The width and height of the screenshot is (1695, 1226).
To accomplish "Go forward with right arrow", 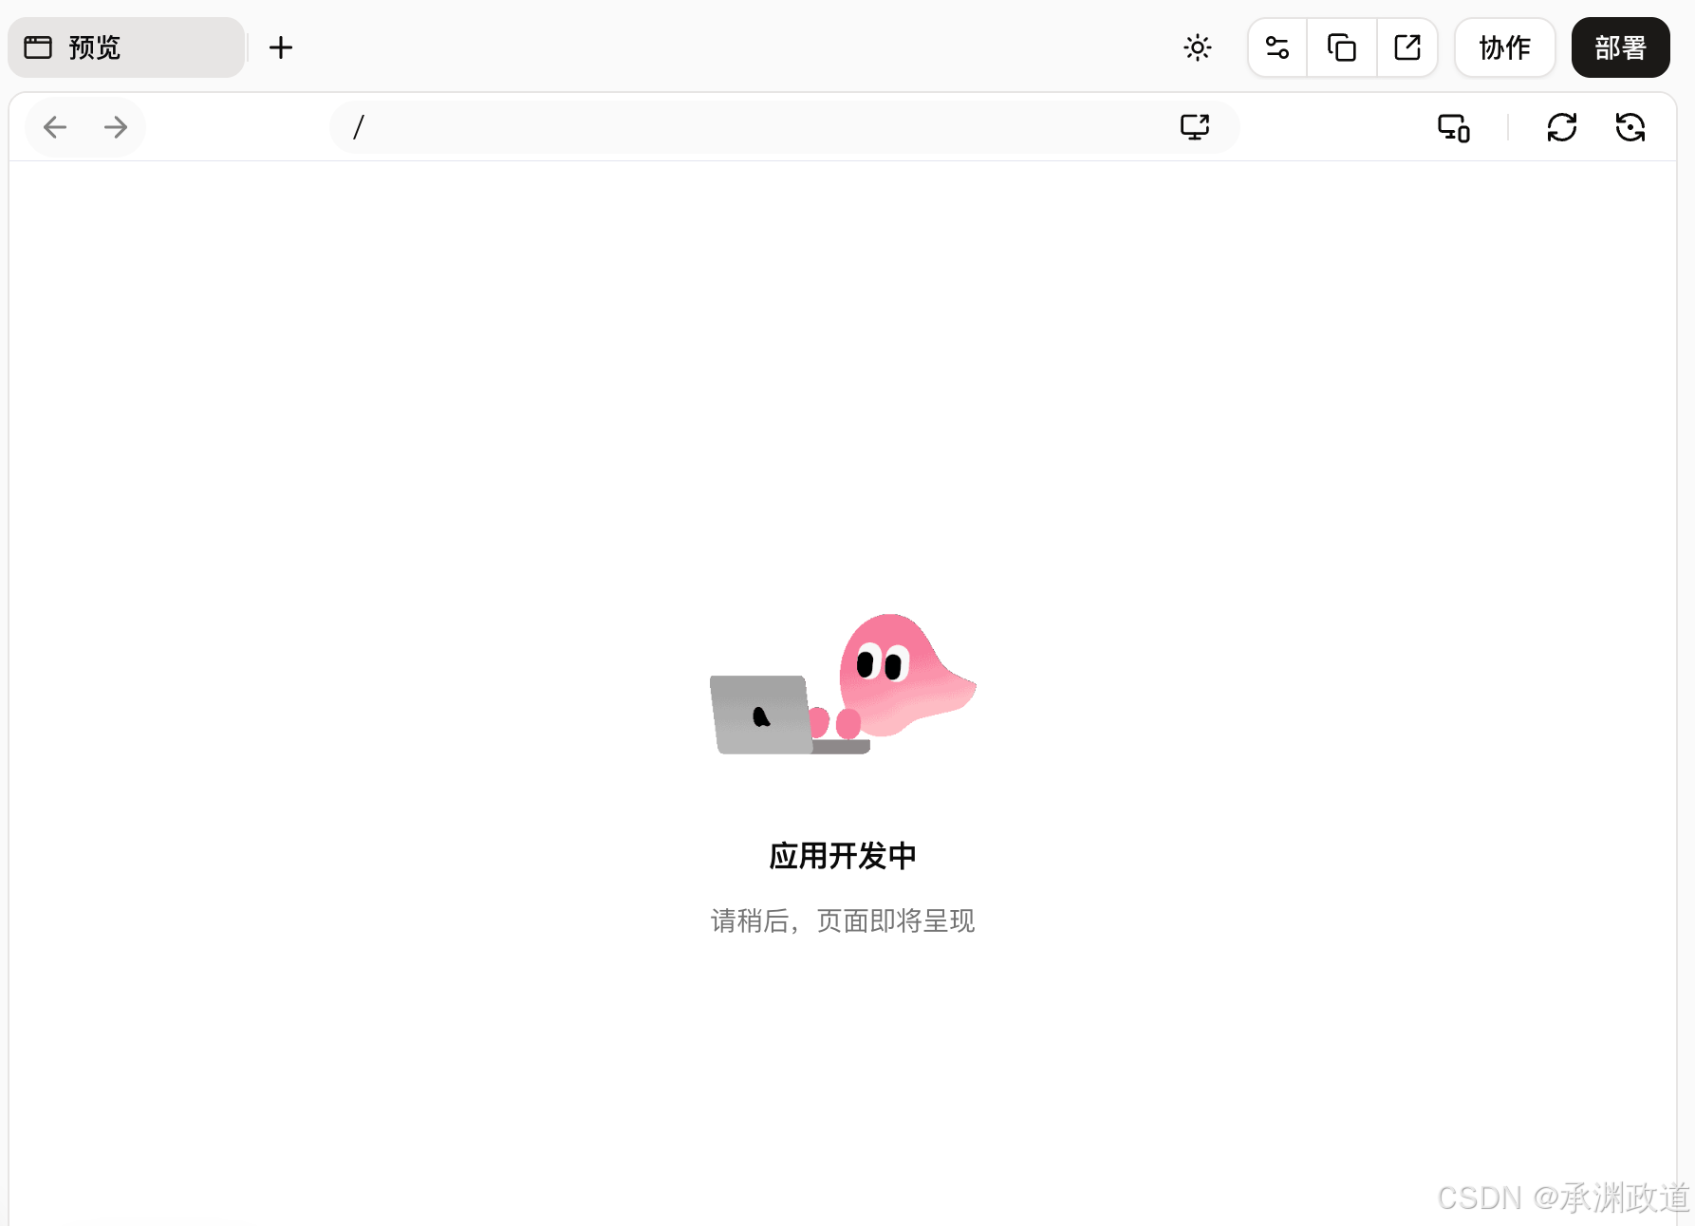I will (x=116, y=127).
